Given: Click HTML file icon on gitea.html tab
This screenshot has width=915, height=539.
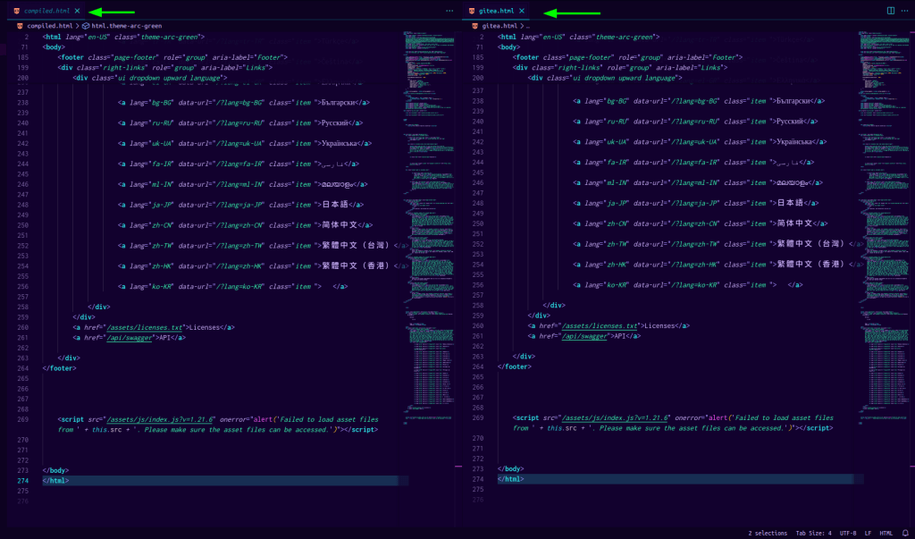Looking at the screenshot, I should [x=474, y=11].
